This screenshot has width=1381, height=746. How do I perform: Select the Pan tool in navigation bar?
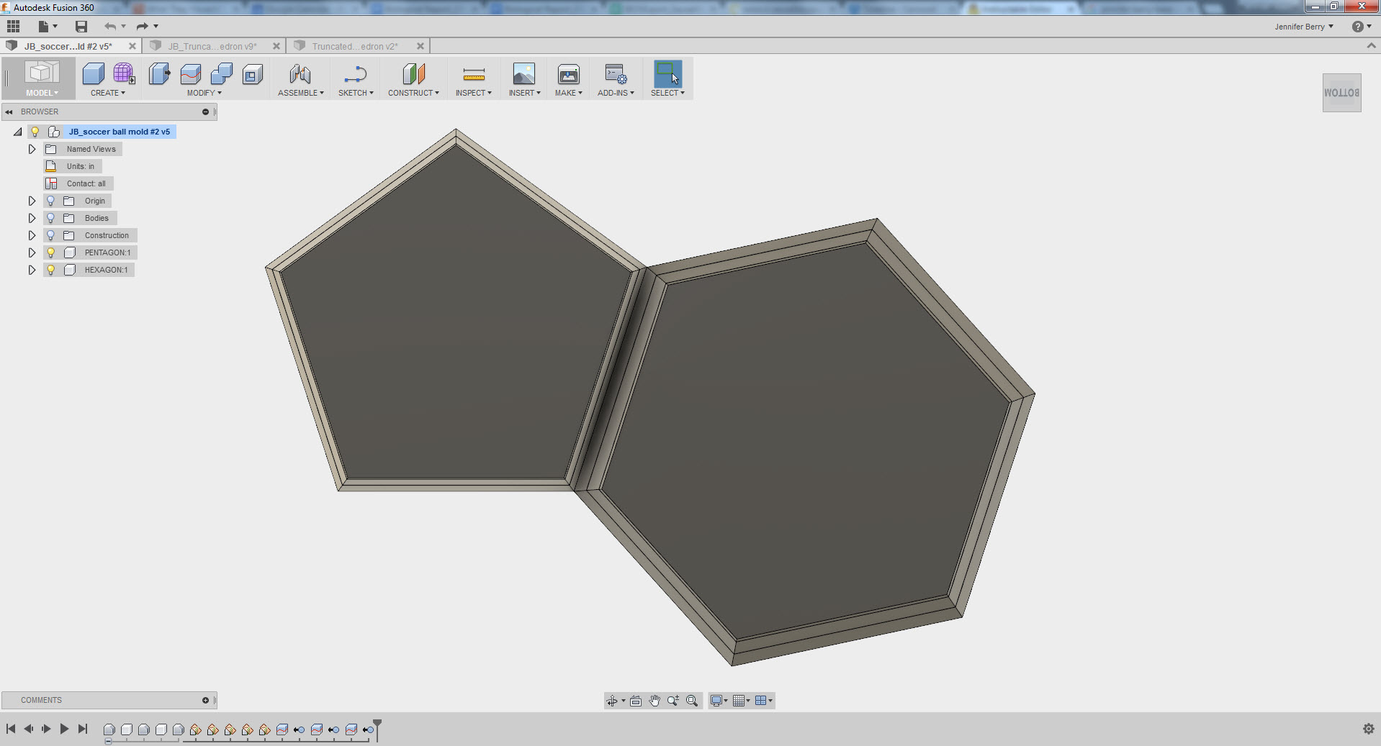coord(654,700)
